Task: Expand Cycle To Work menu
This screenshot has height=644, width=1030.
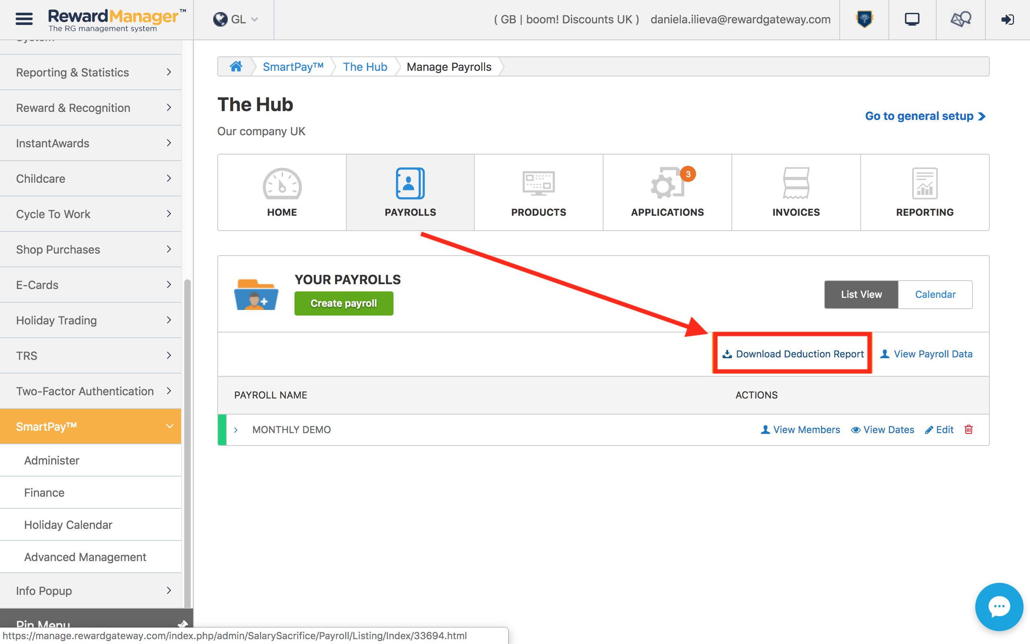Action: [x=91, y=214]
